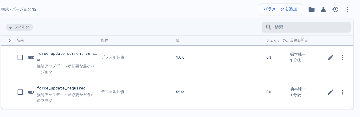The width and height of the screenshot is (360, 117).
Task: Expand all rows with the header chevron
Action: tap(10, 40)
